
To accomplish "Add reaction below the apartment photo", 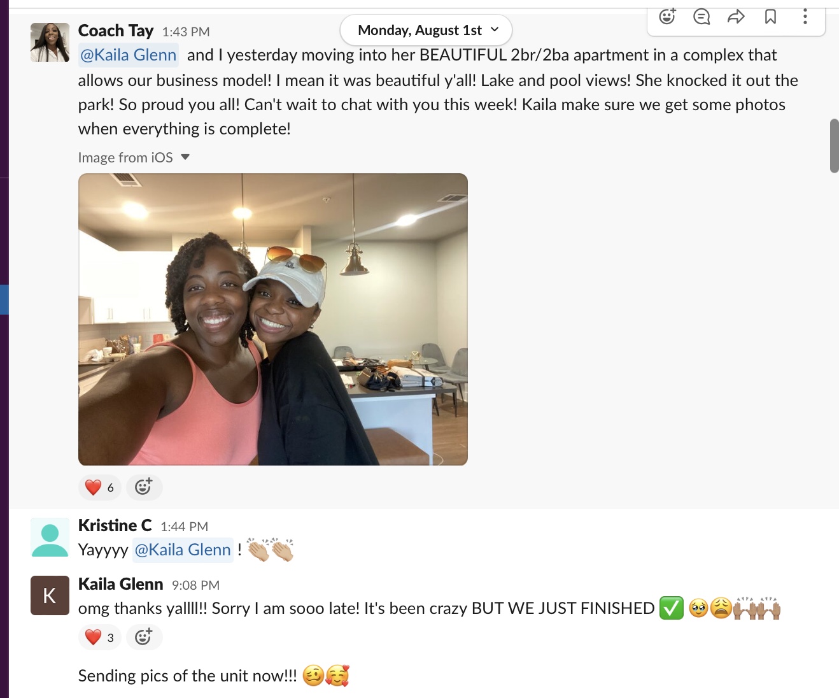I will pyautogui.click(x=144, y=487).
